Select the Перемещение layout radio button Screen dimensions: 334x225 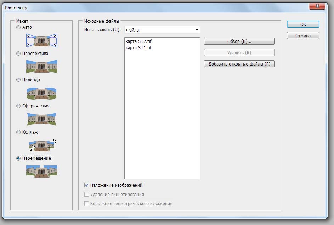pyautogui.click(x=18, y=158)
